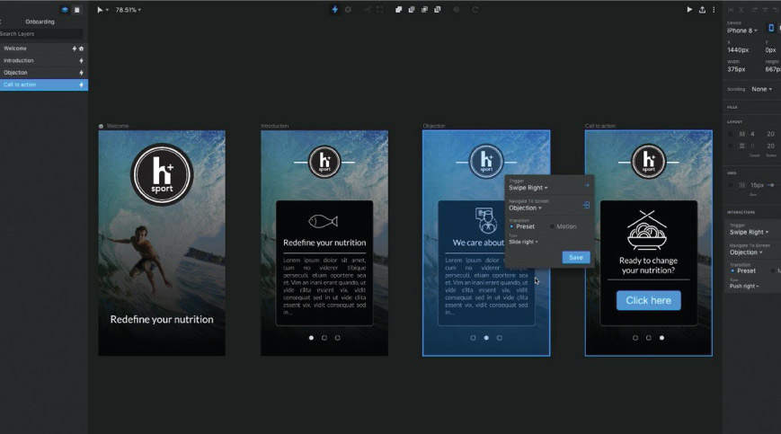Image resolution: width=781 pixels, height=434 pixels.
Task: Click the blue lightning add-interaction icon in toolbar
Action: click(334, 10)
